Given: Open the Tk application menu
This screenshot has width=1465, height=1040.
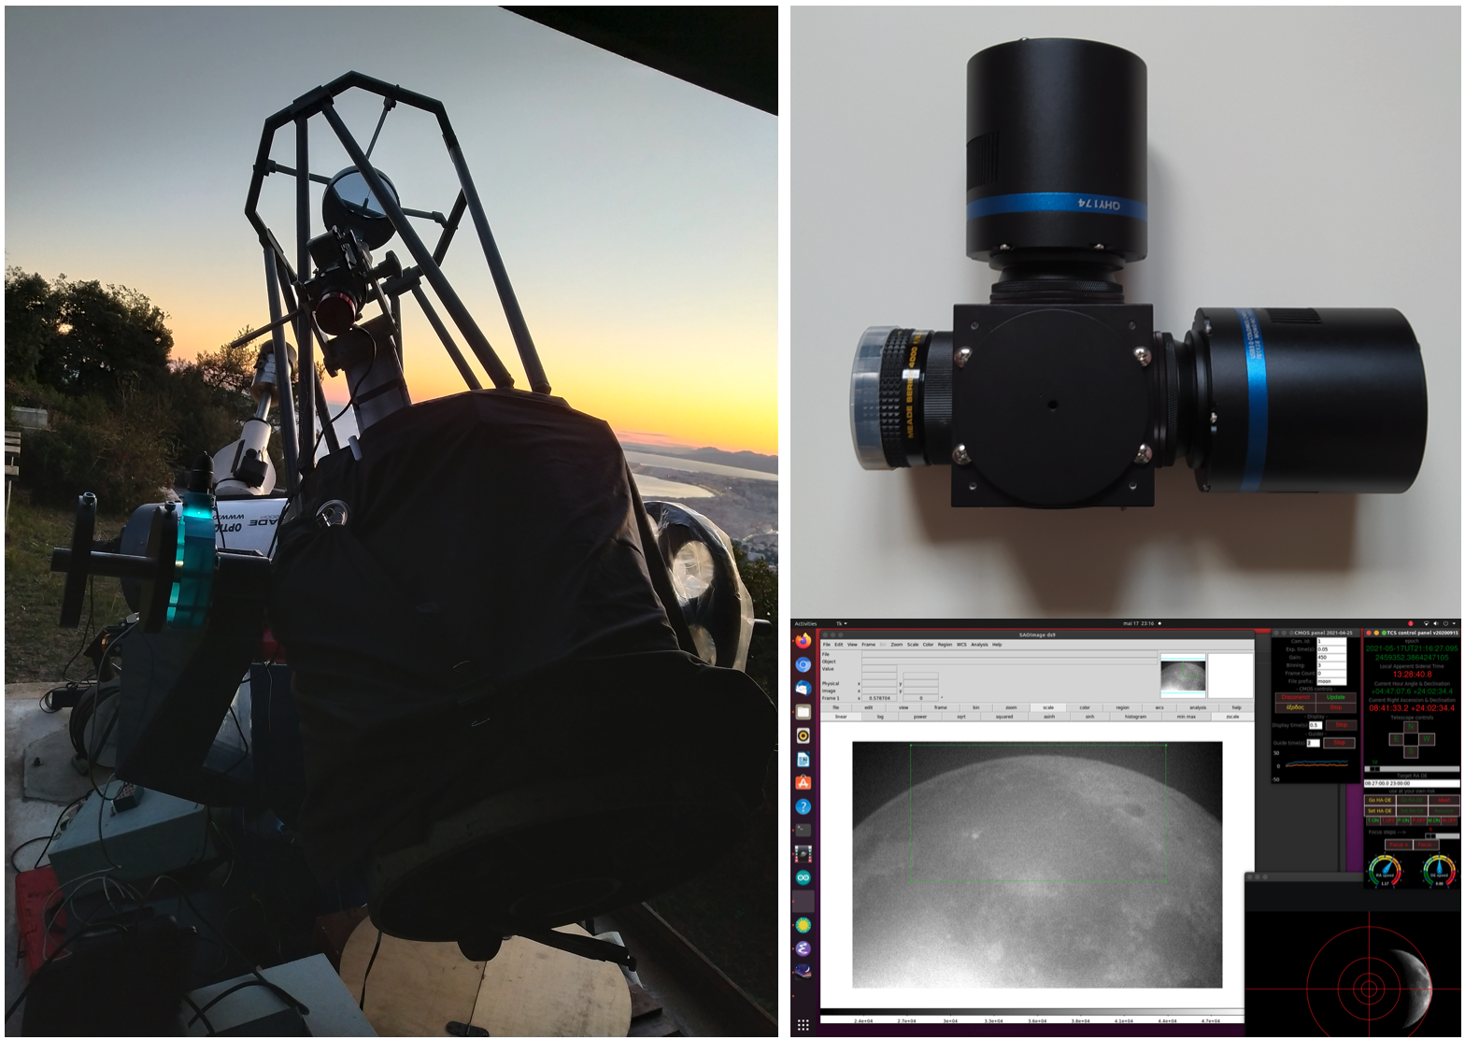Looking at the screenshot, I should click(841, 623).
